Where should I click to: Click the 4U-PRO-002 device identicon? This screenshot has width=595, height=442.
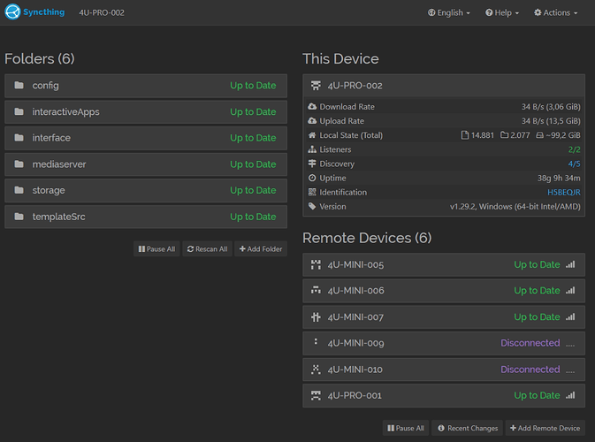click(316, 86)
